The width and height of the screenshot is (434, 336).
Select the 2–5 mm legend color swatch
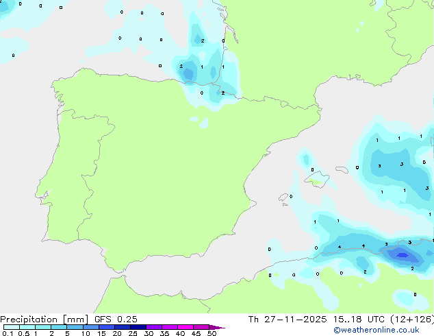click(59, 327)
